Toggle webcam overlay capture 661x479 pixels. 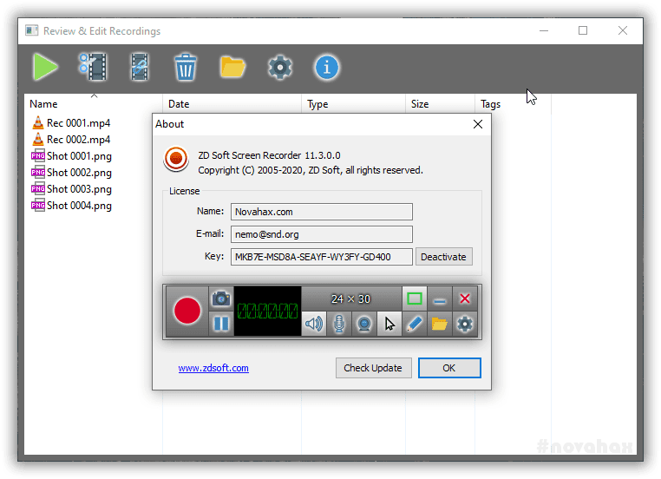coord(364,324)
